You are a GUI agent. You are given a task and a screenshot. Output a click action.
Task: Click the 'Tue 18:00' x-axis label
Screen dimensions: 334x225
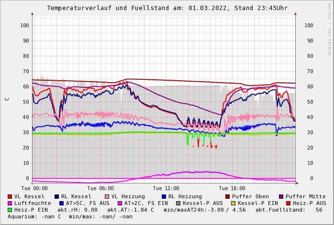[x=232, y=188]
